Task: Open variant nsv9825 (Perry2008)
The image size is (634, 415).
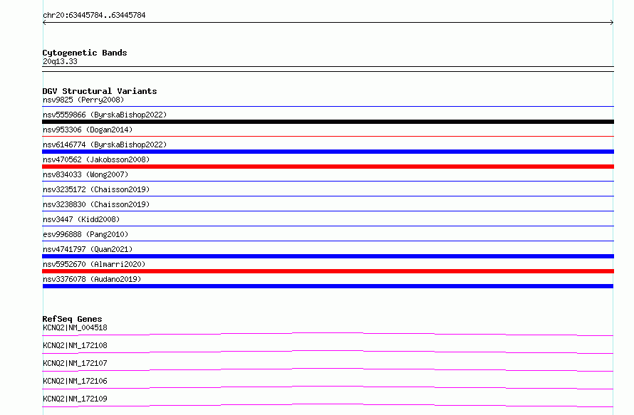Action: click(83, 100)
